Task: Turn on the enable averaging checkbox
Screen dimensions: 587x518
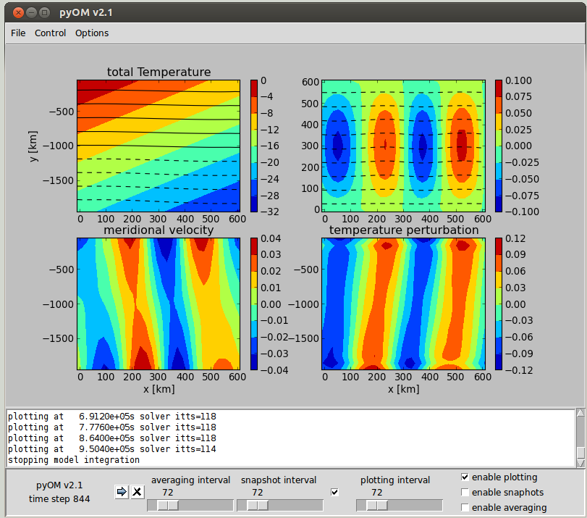Action: (465, 508)
